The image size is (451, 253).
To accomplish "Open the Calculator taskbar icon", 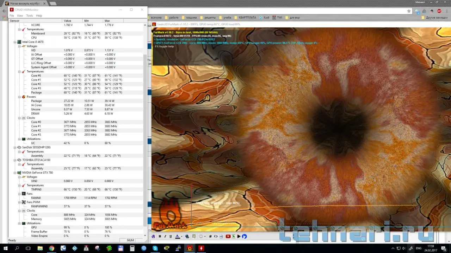I will (x=132, y=248).
